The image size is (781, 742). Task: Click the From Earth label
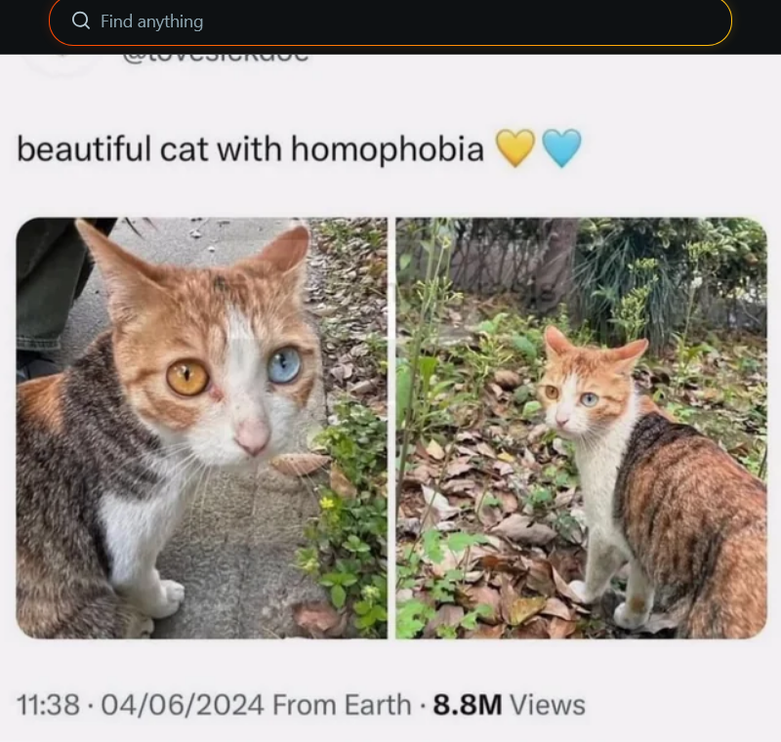(342, 705)
